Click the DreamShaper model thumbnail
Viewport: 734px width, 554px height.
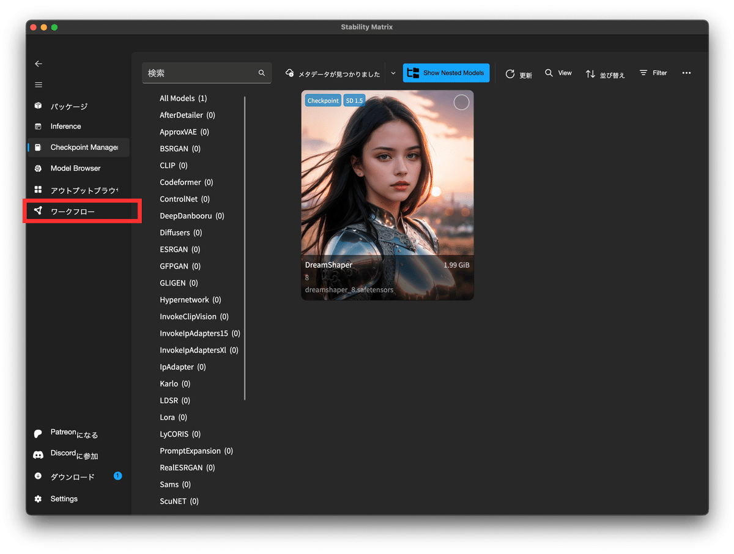tap(387, 195)
